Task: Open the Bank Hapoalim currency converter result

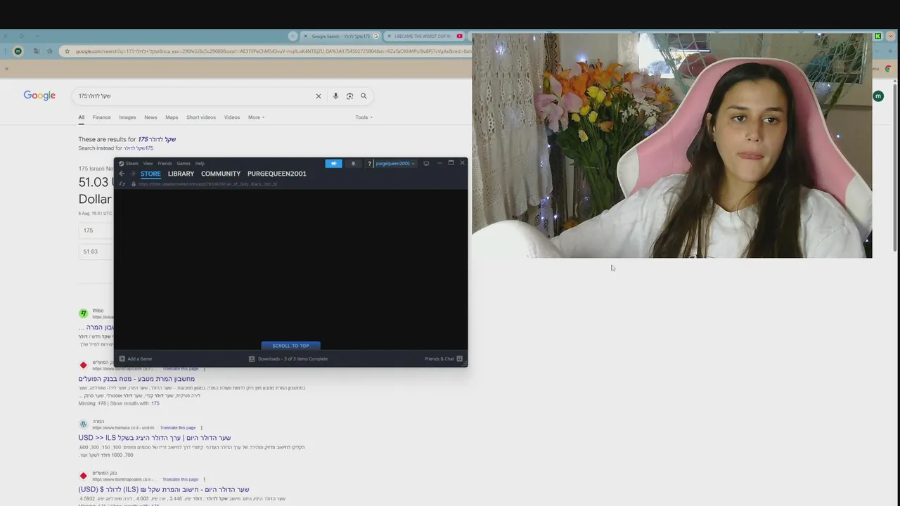Action: pyautogui.click(x=136, y=379)
